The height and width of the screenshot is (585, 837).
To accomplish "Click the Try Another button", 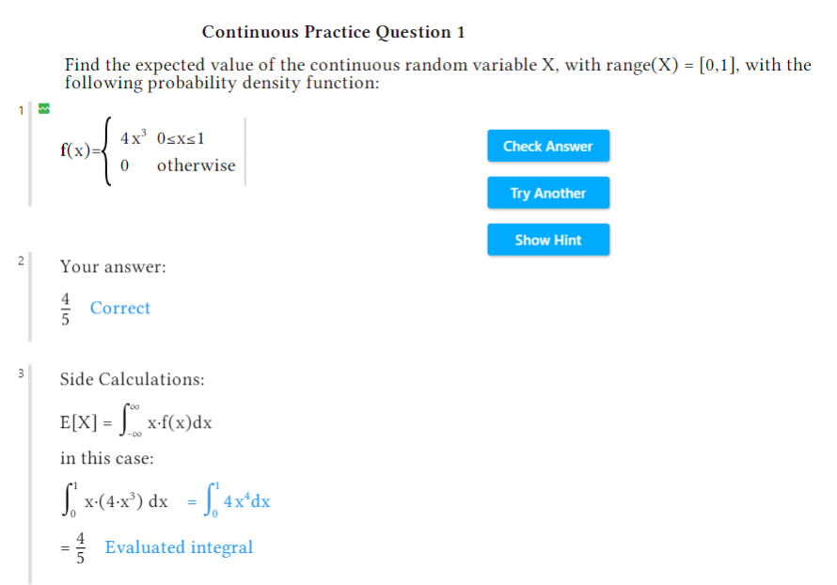I will (548, 193).
